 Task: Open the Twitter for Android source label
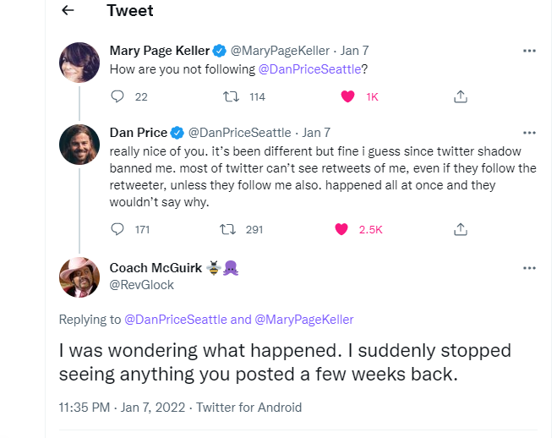pyautogui.click(x=249, y=407)
